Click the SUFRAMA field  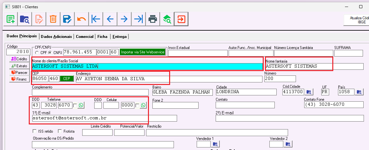tap(348, 53)
